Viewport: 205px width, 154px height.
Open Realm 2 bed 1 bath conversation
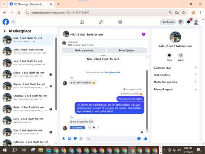27,109
